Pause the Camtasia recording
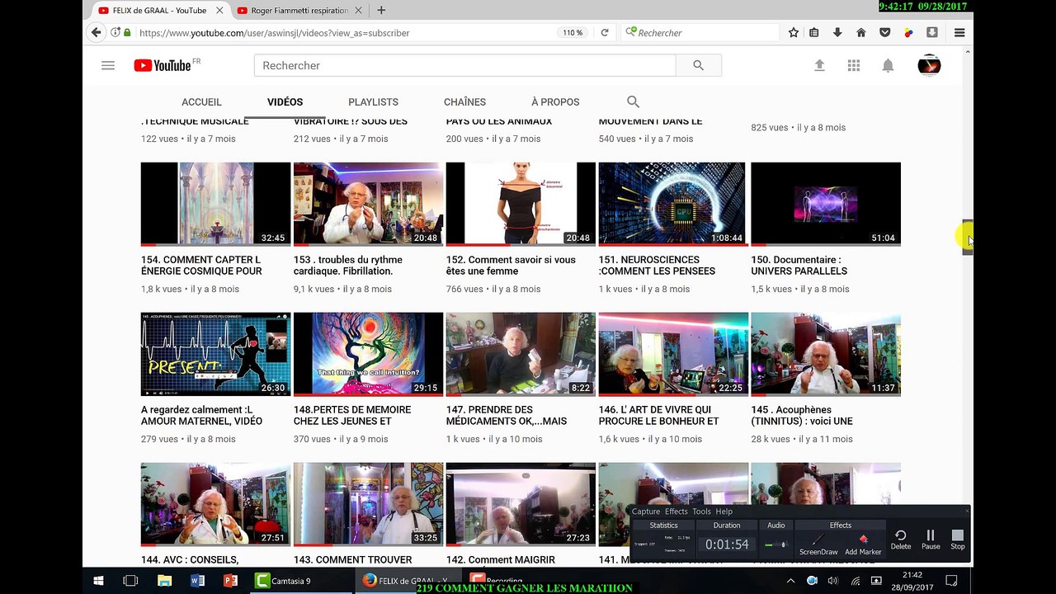 (931, 540)
